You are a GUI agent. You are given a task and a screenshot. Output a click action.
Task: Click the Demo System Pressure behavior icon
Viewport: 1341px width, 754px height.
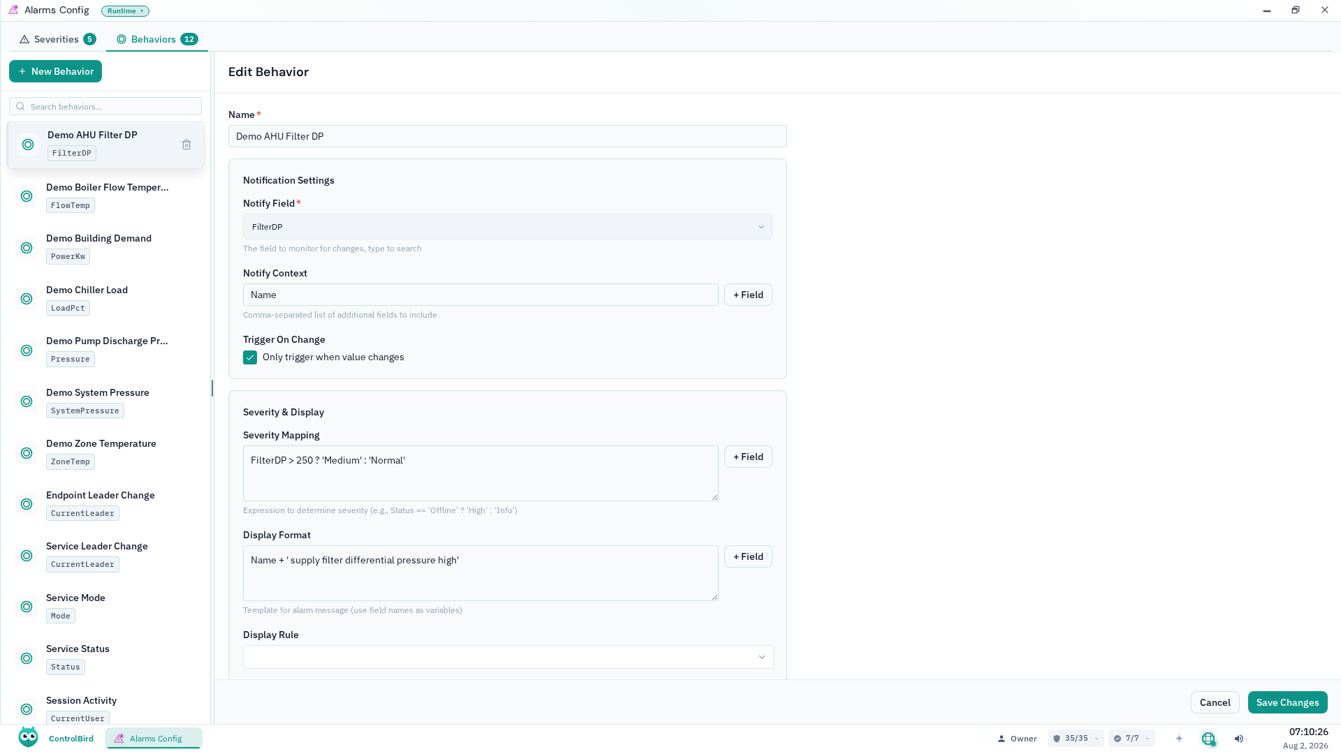(27, 401)
